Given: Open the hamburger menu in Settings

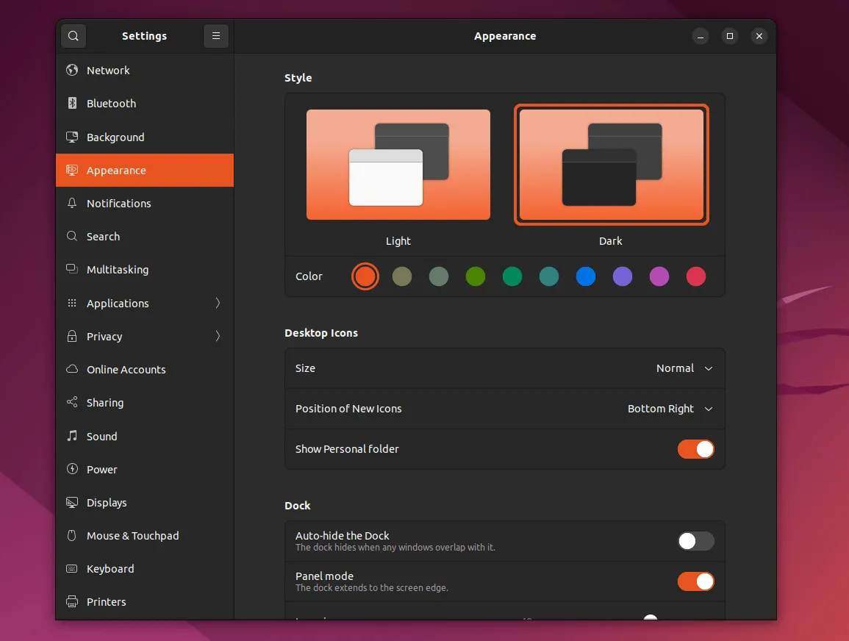Looking at the screenshot, I should [215, 35].
